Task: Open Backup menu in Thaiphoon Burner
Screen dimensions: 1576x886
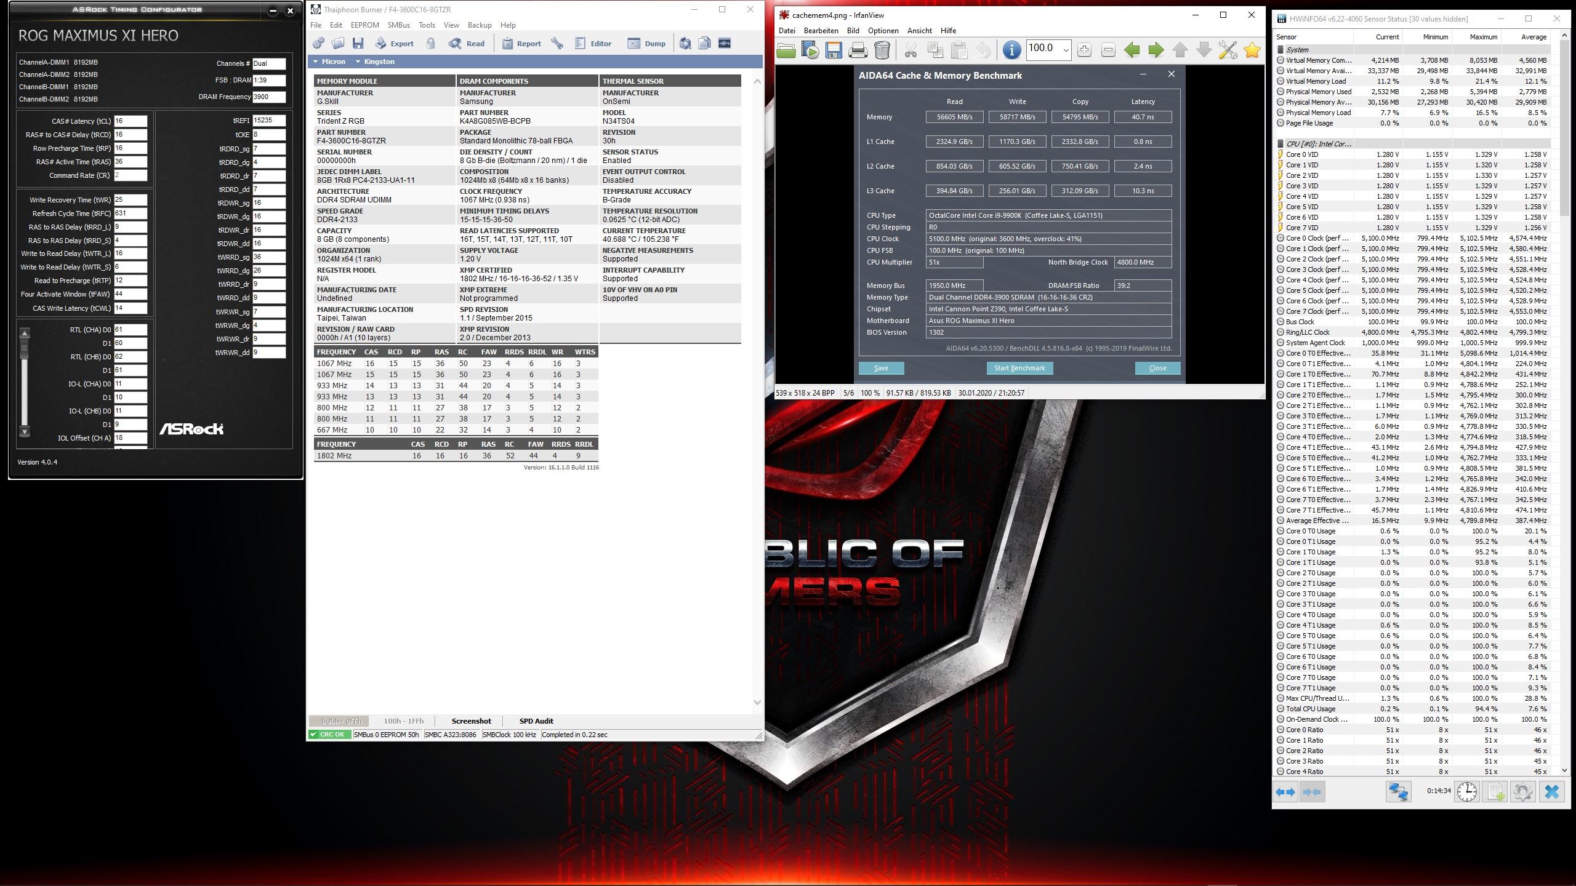Action: tap(480, 25)
